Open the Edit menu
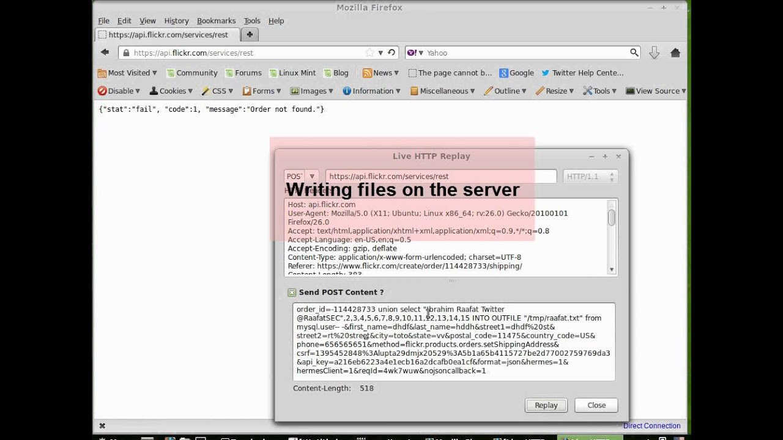The image size is (783, 440). click(x=124, y=21)
